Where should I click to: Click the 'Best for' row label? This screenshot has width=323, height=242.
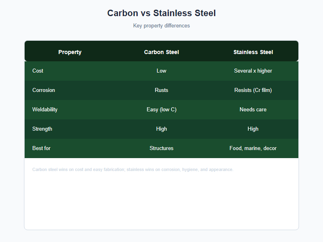coord(42,148)
